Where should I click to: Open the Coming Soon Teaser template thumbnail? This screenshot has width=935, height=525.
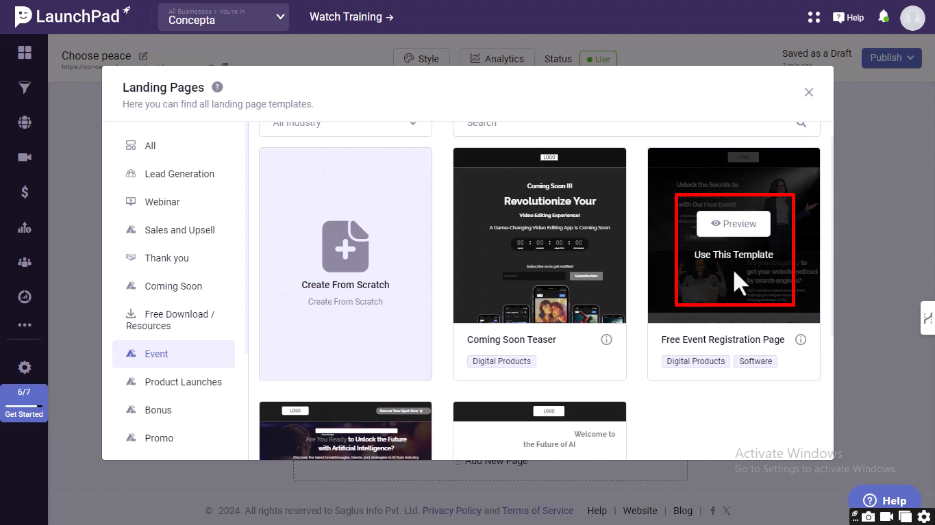point(540,235)
